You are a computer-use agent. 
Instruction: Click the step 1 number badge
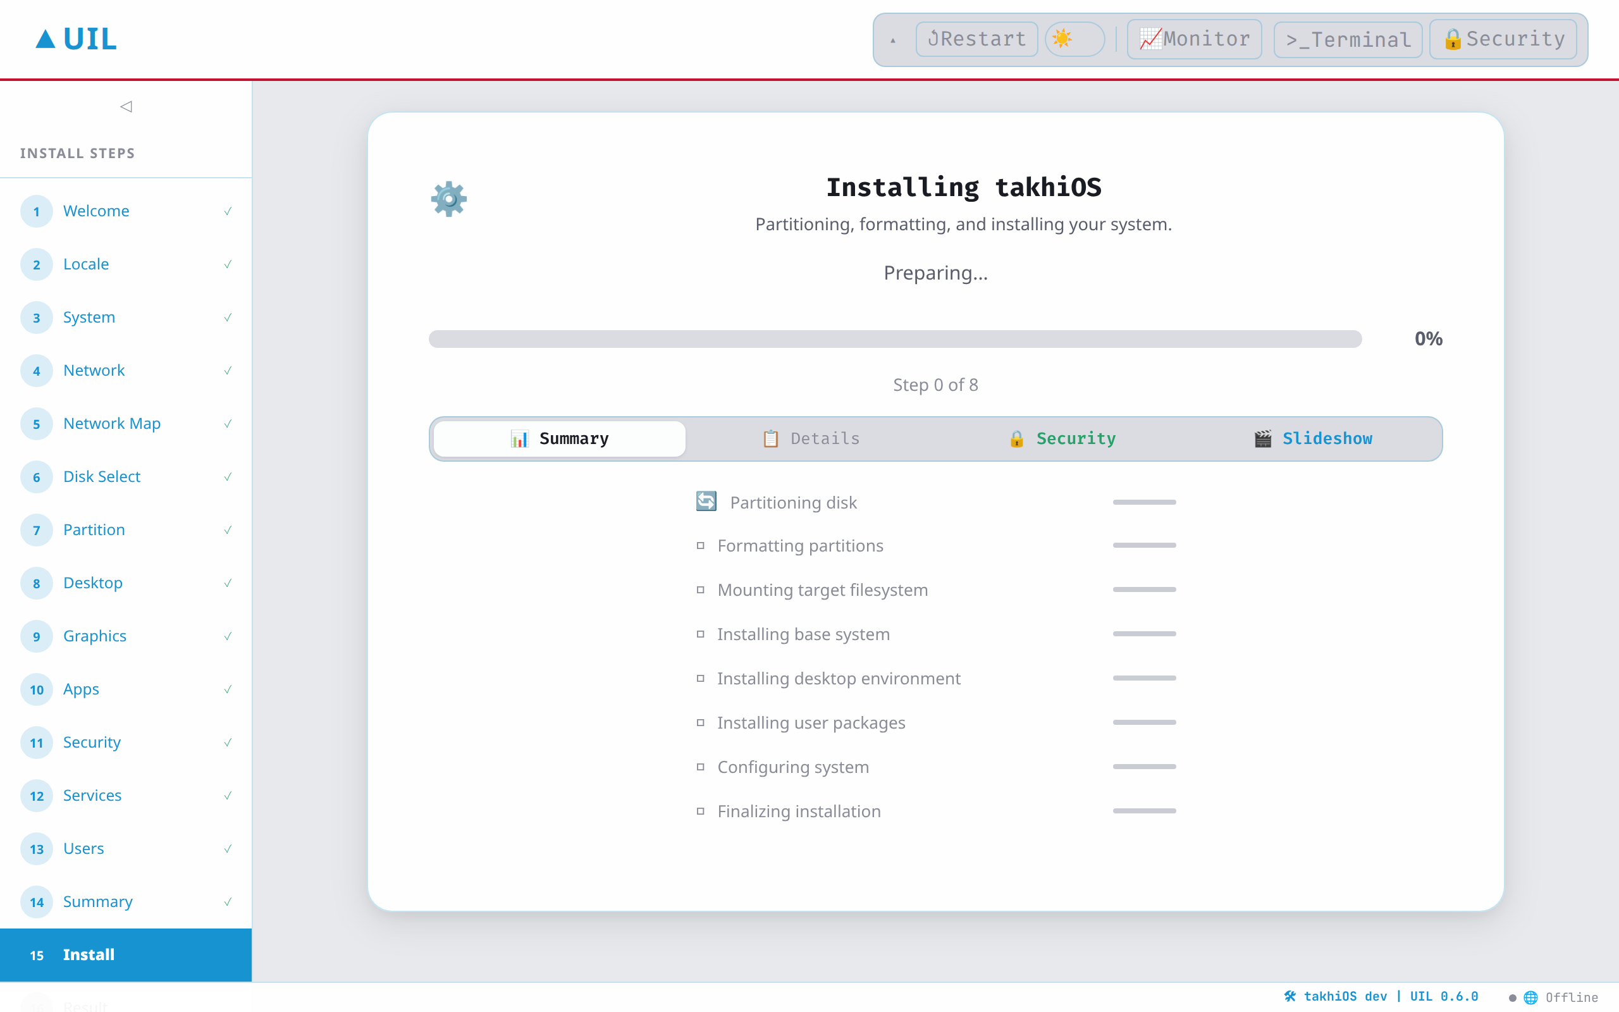click(37, 211)
